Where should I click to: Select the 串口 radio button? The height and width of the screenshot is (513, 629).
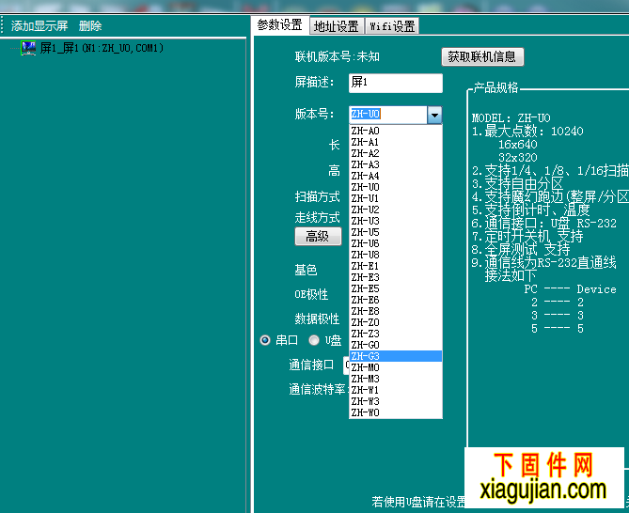tap(265, 341)
